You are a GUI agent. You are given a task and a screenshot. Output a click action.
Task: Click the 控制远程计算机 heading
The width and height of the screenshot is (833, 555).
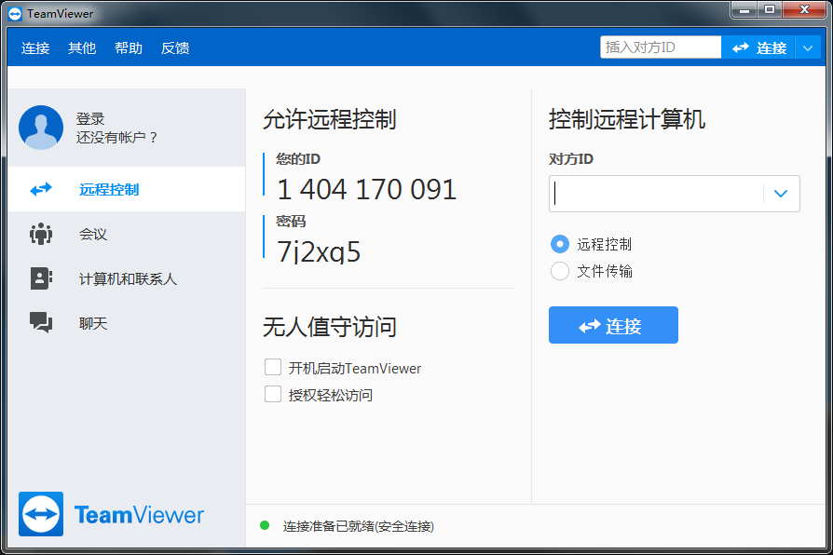click(x=627, y=119)
